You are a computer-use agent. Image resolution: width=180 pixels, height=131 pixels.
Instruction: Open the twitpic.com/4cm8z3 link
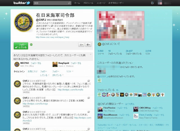click(83, 118)
